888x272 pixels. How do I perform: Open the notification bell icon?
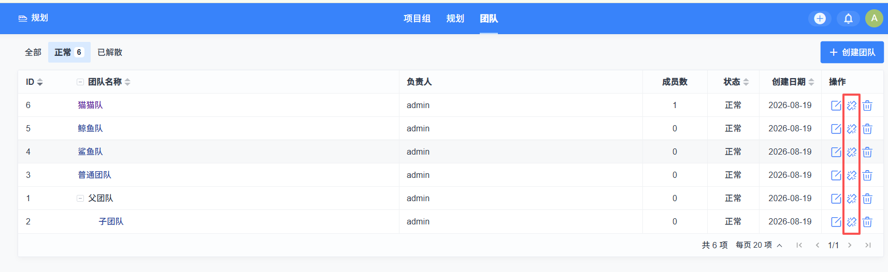click(x=848, y=19)
